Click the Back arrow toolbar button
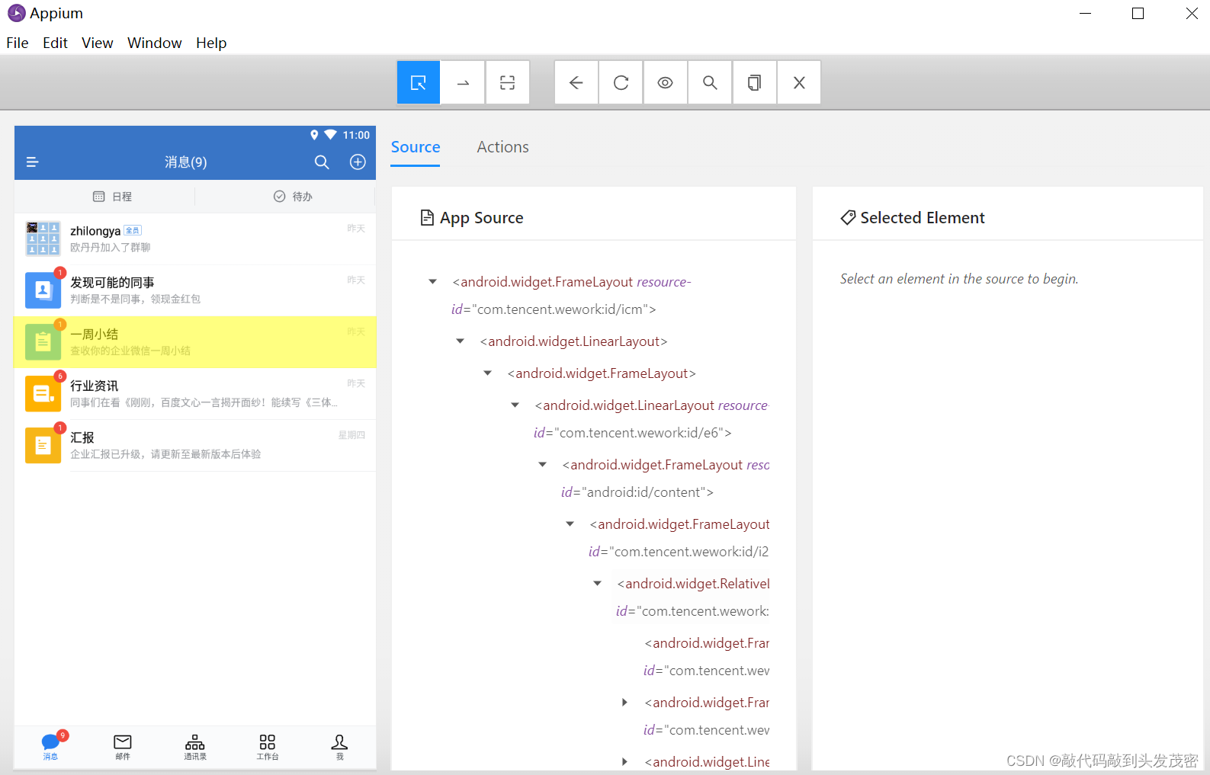1210x775 pixels. point(576,82)
